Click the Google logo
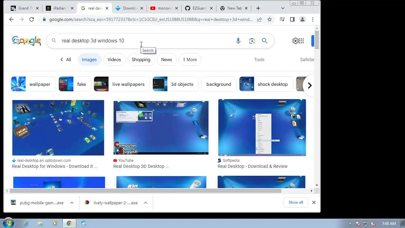 pyautogui.click(x=27, y=41)
